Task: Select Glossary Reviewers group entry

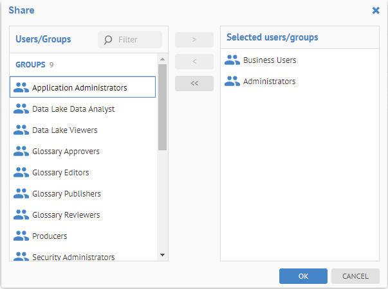Action: click(66, 215)
